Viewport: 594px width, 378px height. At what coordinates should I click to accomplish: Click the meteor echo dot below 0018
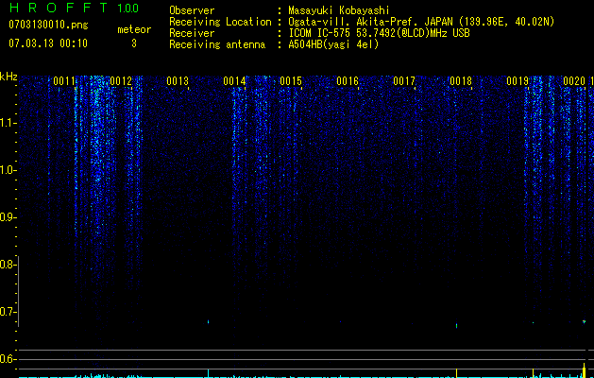456,325
